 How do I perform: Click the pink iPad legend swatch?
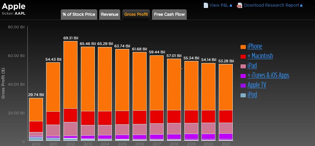pyautogui.click(x=243, y=66)
